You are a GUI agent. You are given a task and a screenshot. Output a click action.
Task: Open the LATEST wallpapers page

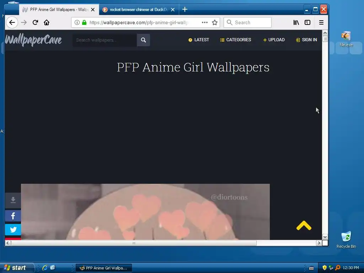click(199, 40)
